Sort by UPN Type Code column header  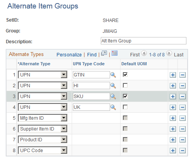coord(89,64)
